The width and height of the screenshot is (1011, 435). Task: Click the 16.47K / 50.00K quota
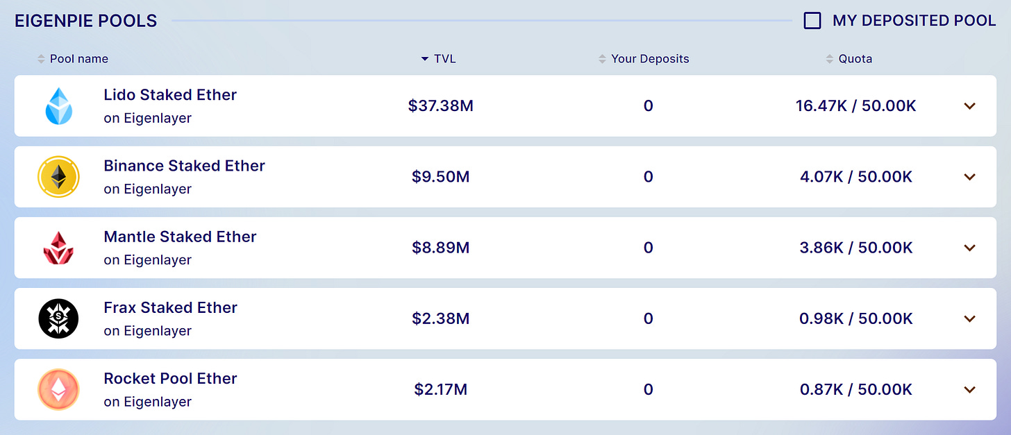(856, 106)
